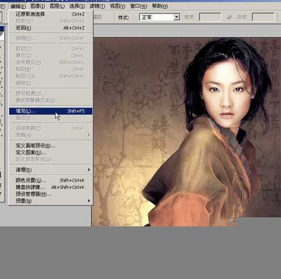Click the 查找和替换文本 entry
The width and height of the screenshot is (281, 279).
tap(50, 100)
